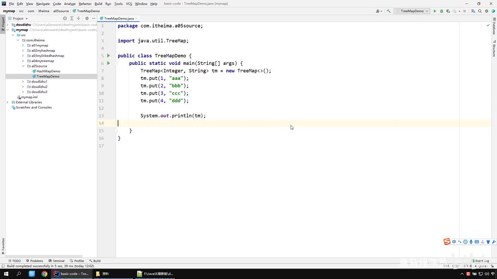This screenshot has height=279, width=497.
Task: Open the Problems tool window
Action: point(35,261)
